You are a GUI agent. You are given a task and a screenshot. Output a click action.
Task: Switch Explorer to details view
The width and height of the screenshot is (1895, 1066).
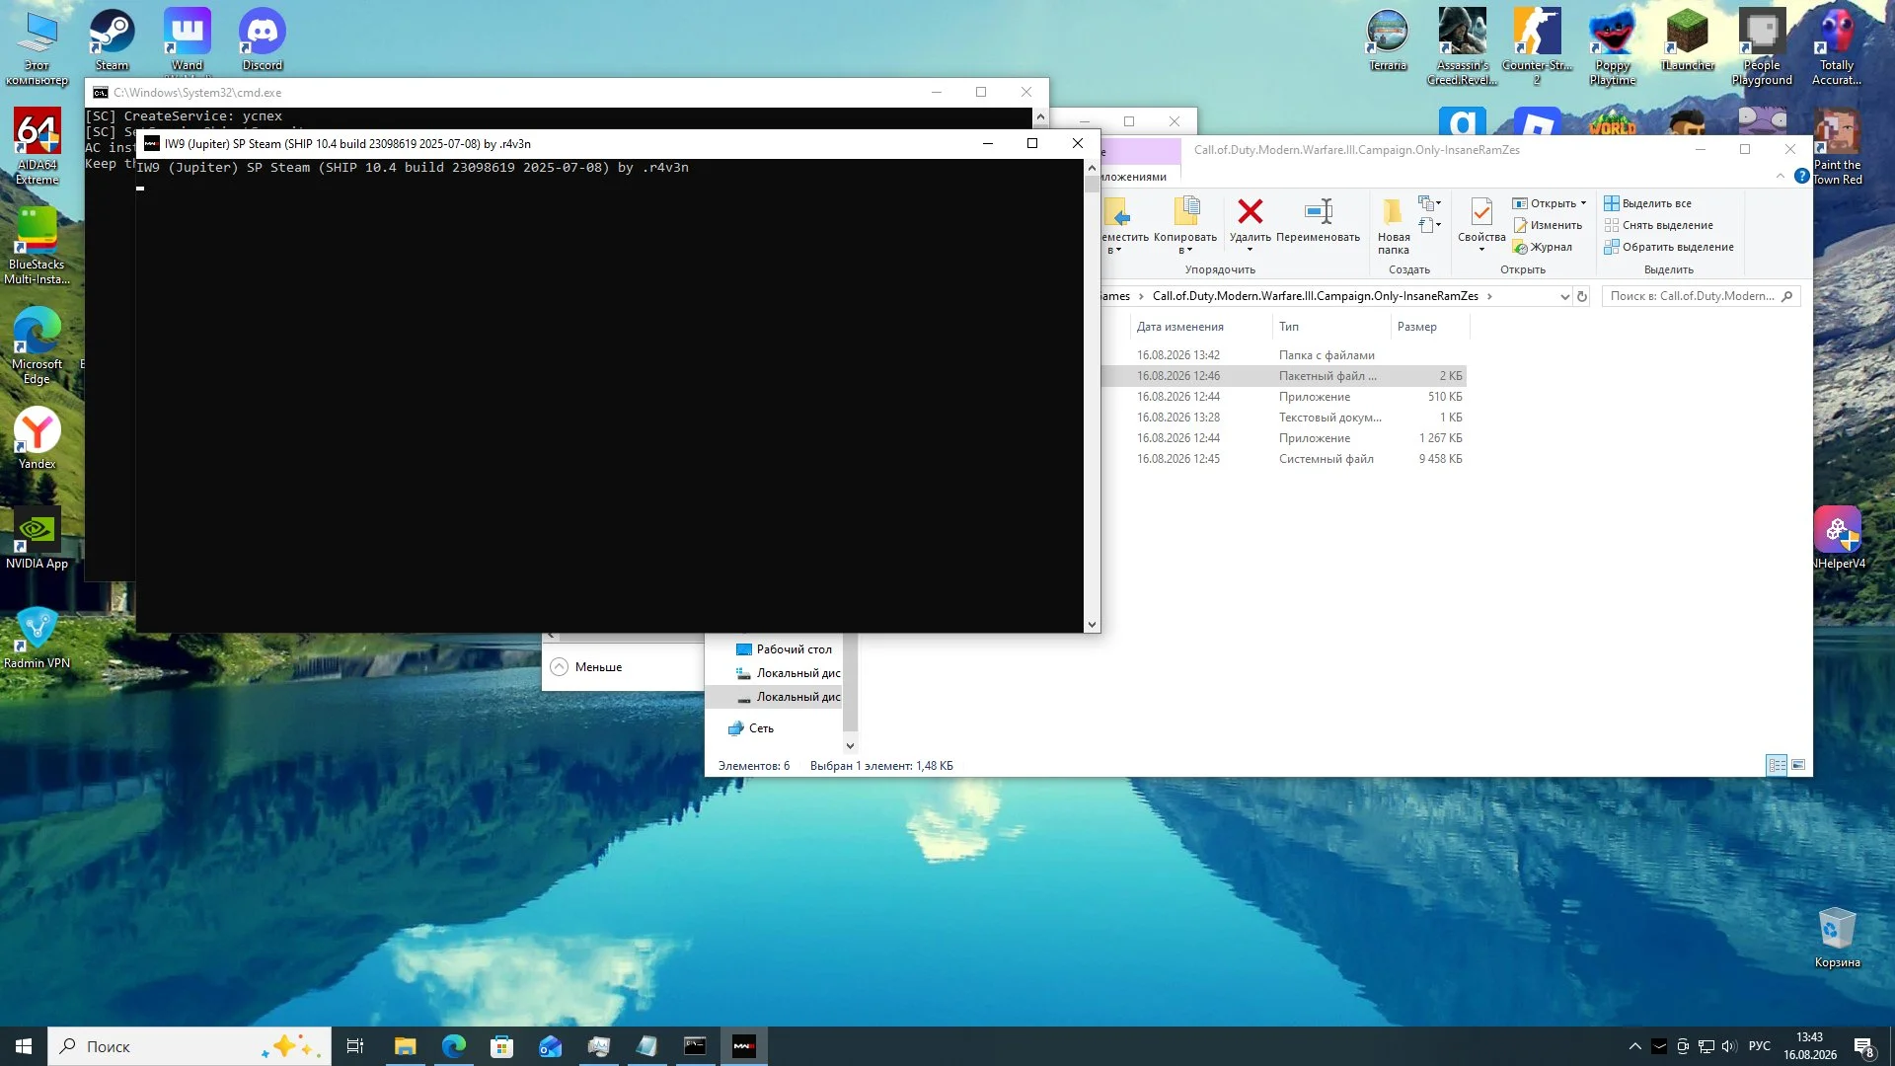tap(1777, 765)
